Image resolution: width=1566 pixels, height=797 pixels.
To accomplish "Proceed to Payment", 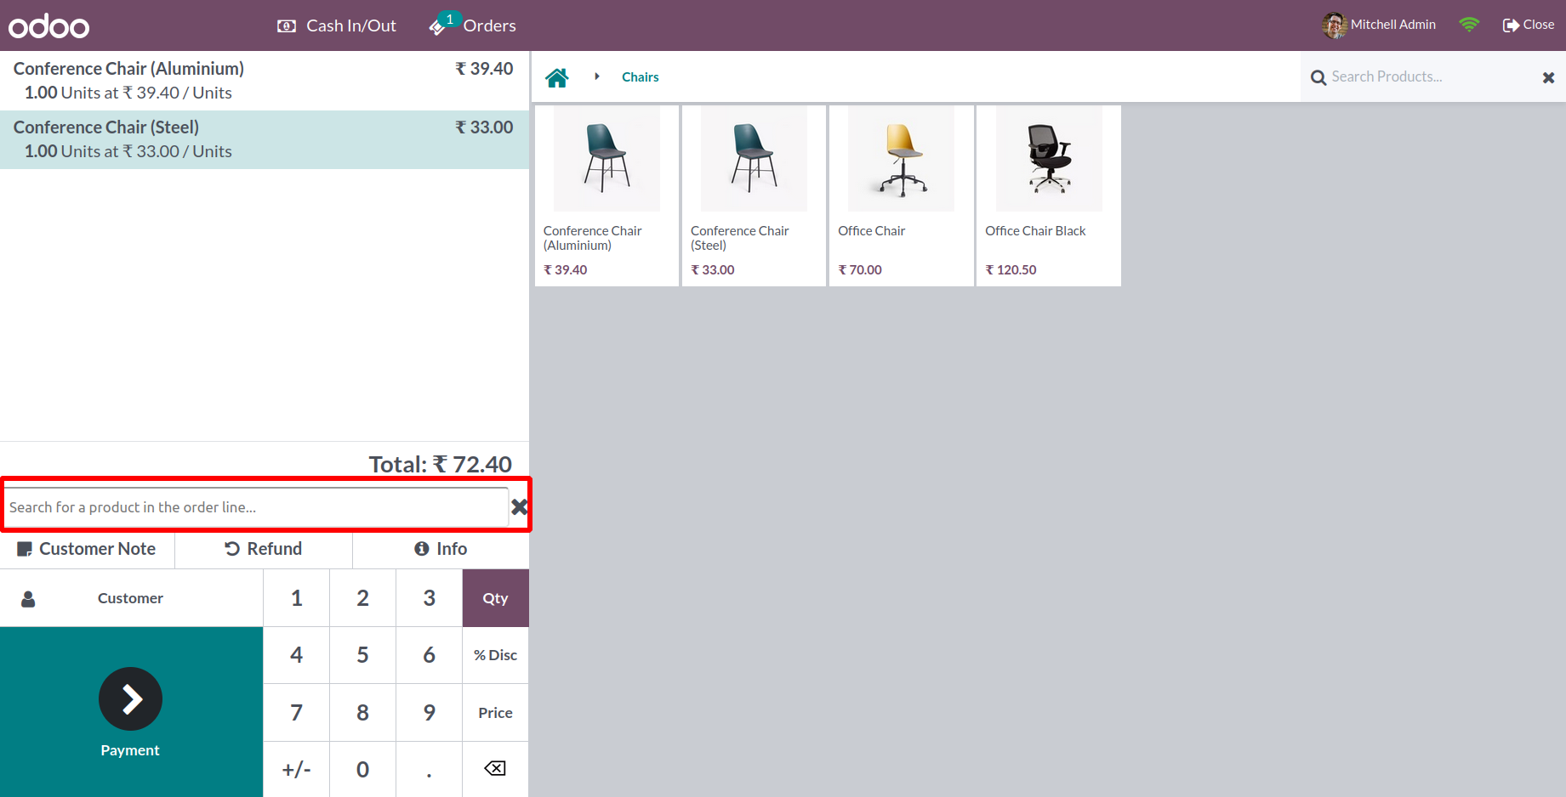I will coord(131,712).
